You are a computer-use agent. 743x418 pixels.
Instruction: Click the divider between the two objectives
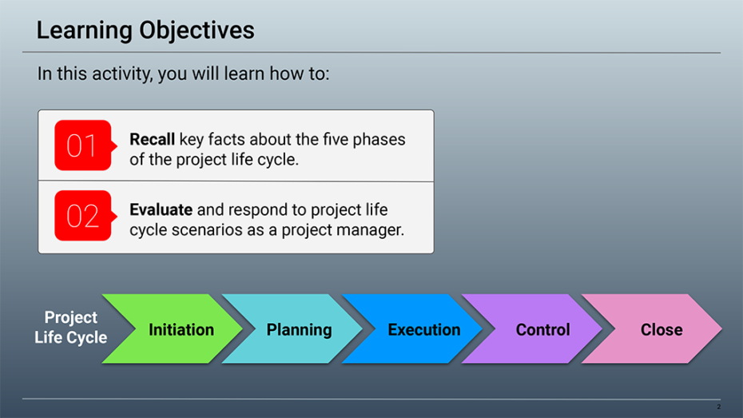coord(236,181)
